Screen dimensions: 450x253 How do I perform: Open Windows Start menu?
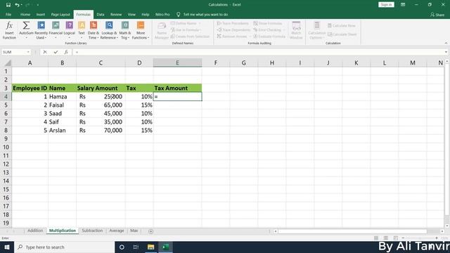[x=7, y=247]
